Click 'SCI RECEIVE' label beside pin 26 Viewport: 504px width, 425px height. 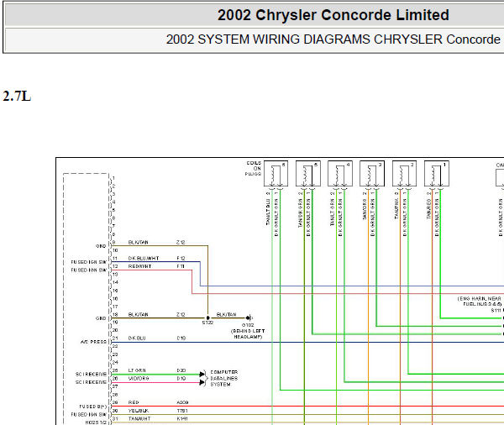91,382
